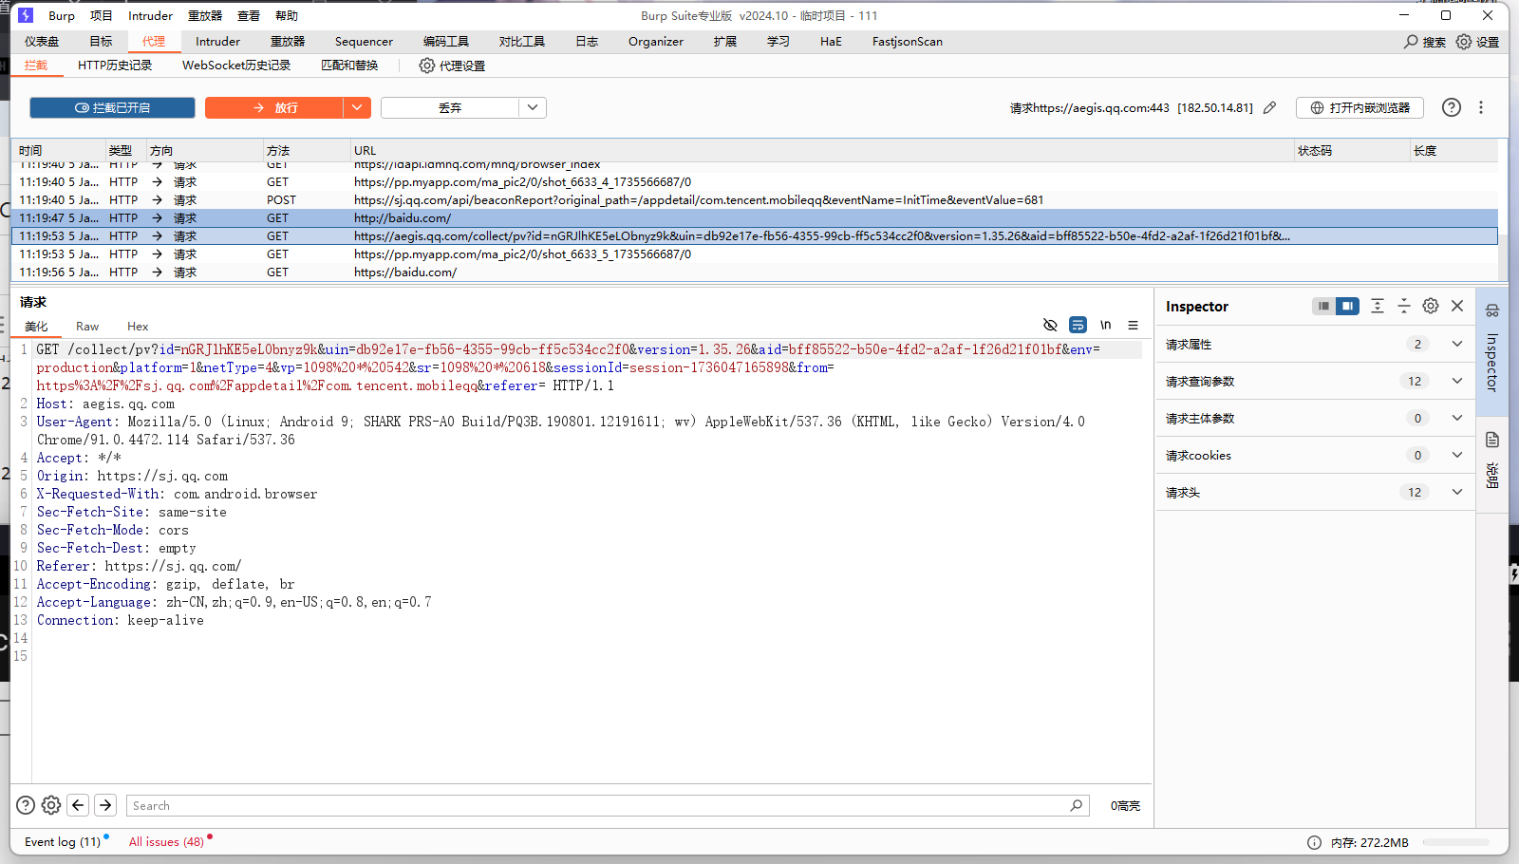Viewport: 1519px width, 864px height.
Task: Open the 帮助 menu
Action: click(287, 16)
